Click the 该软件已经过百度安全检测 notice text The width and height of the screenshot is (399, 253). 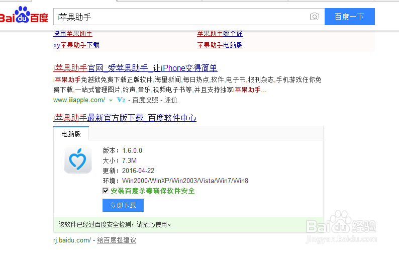click(115, 224)
